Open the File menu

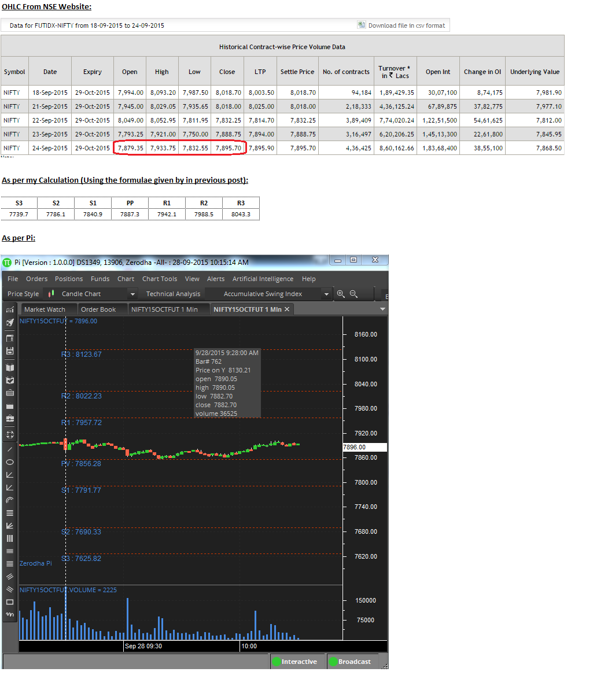(x=13, y=279)
